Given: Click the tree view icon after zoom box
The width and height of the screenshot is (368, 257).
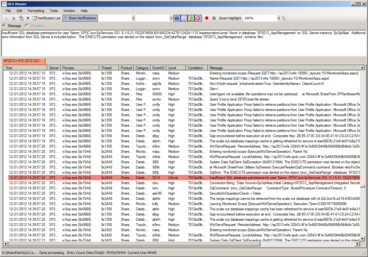Looking at the screenshot, I should [x=284, y=18].
